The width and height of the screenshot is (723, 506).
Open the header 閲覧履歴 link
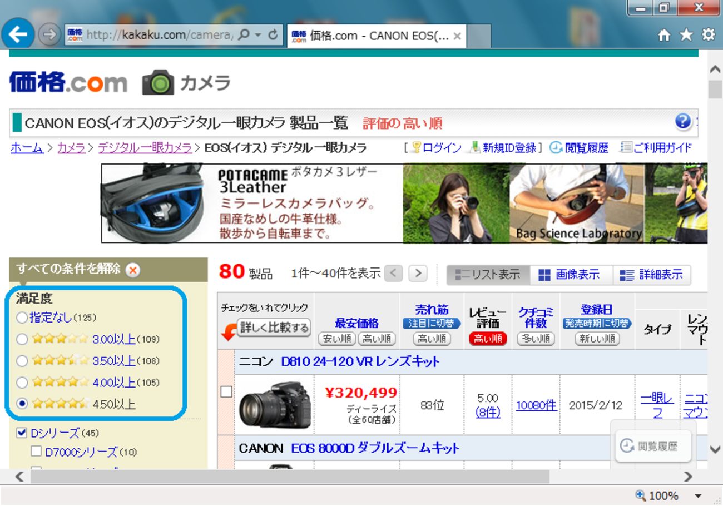587,148
